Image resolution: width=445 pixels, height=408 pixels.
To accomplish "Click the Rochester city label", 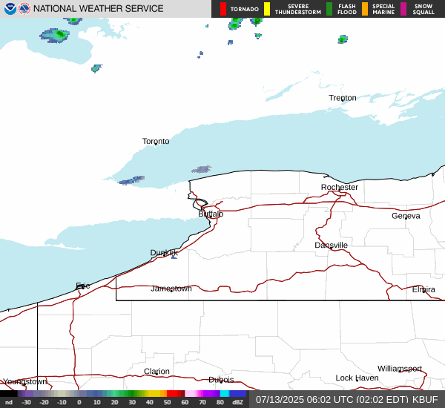I will [x=340, y=187].
